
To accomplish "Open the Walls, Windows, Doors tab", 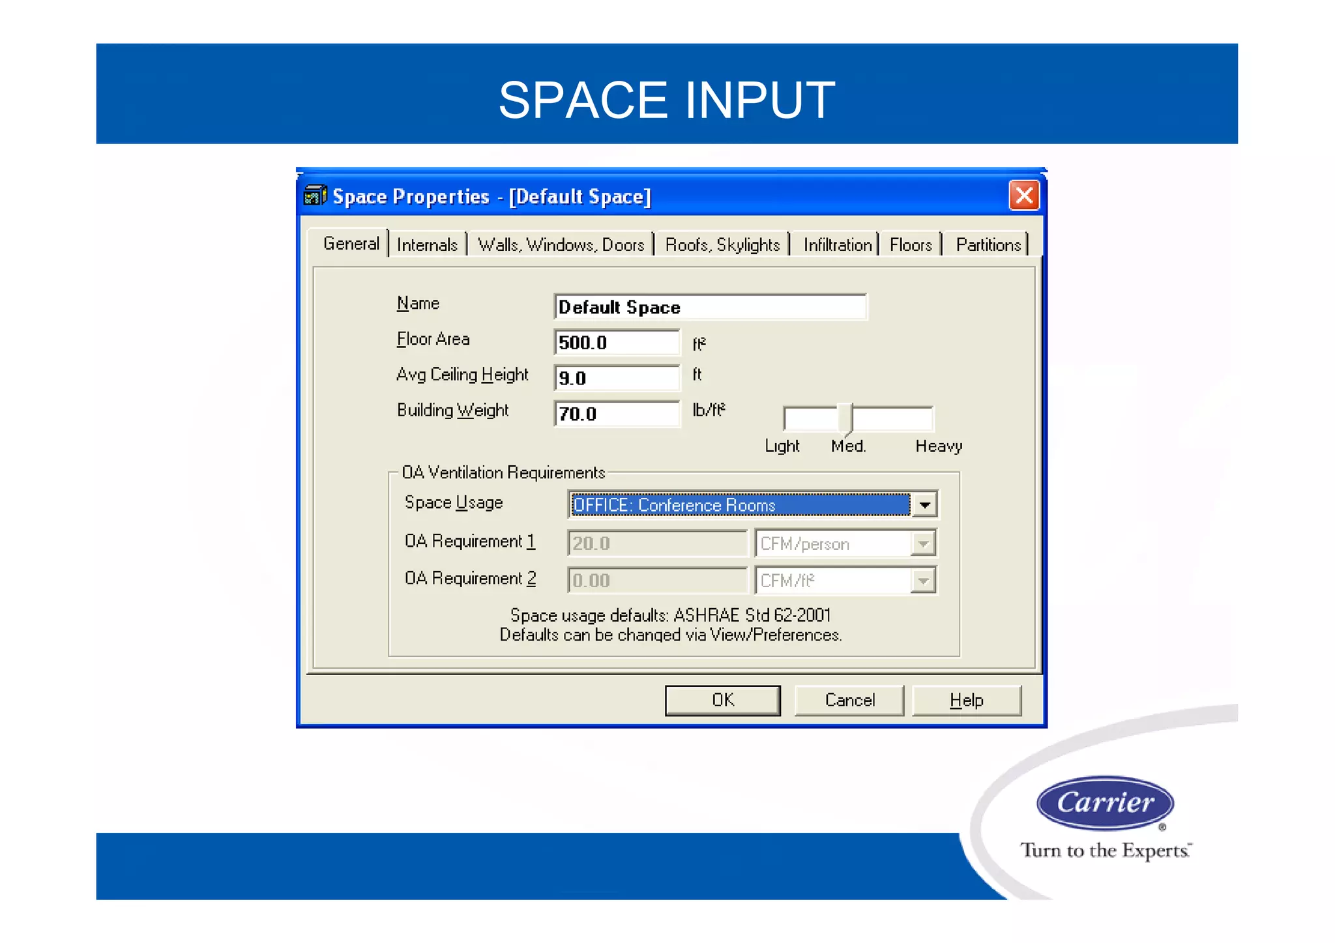I will (x=561, y=244).
